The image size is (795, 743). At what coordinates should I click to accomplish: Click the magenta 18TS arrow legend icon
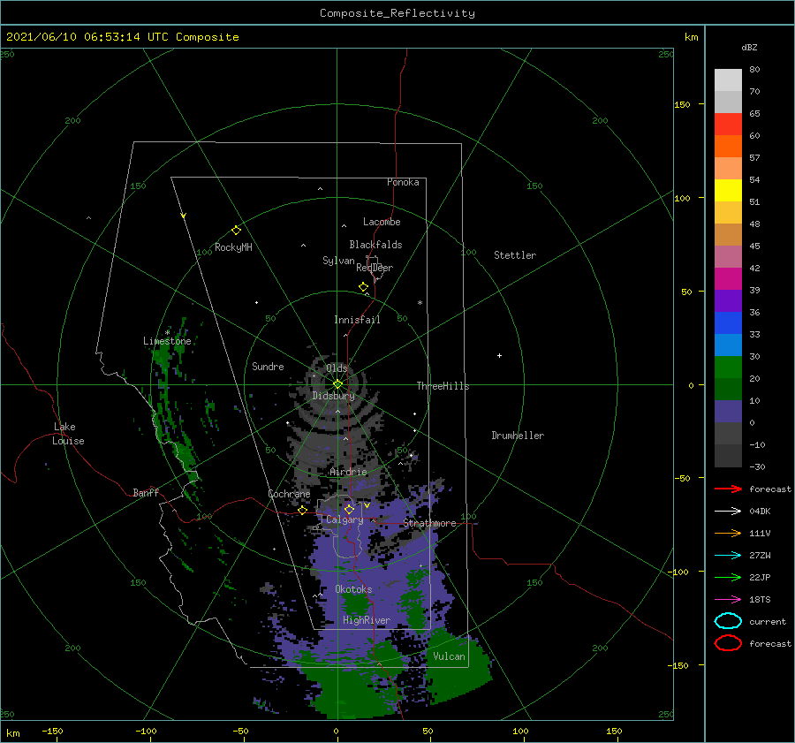click(x=728, y=599)
